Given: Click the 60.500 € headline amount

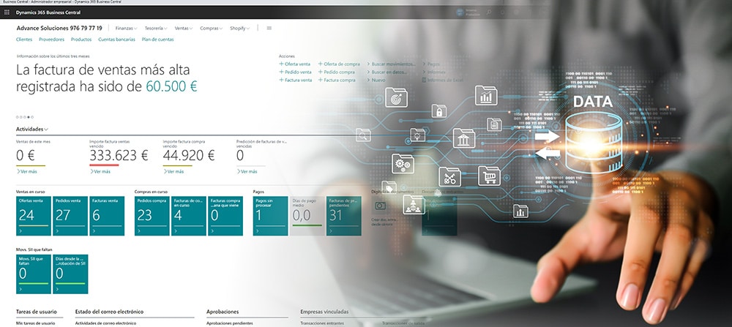Looking at the screenshot, I should coord(171,86).
